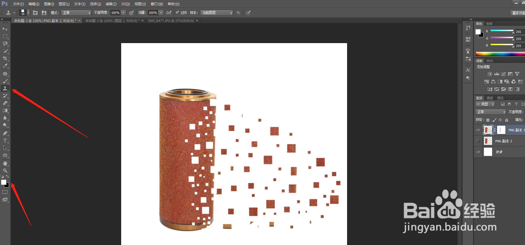Viewport: 525px width, 245px height.
Task: Select the Horizontal Type tool
Action: (x=5, y=141)
